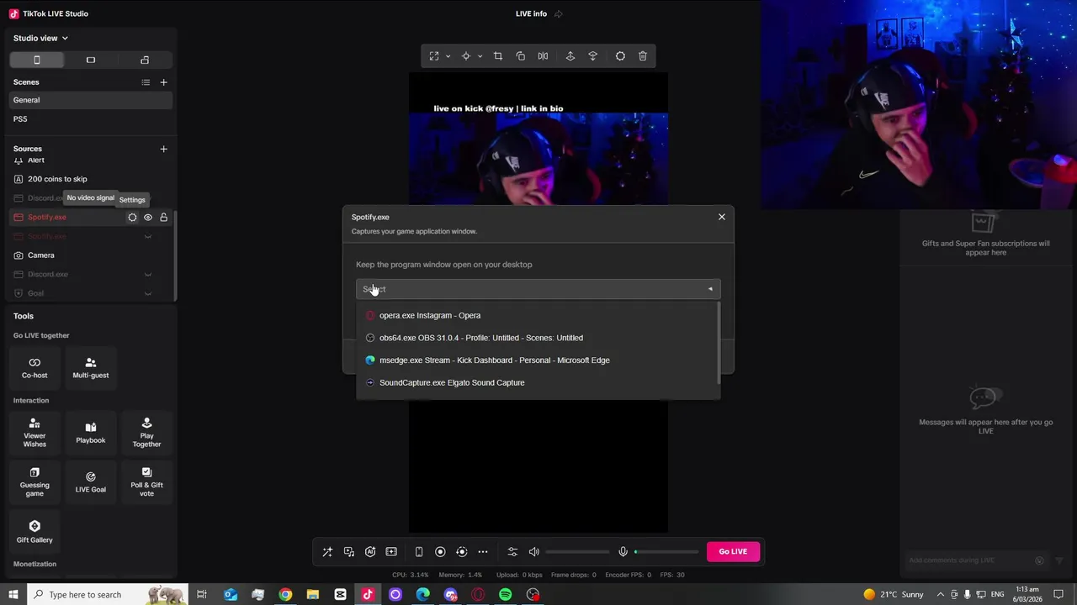Viewport: 1077px width, 605px height.
Task: Click the Spotify icon in the Windows taskbar
Action: (x=506, y=595)
